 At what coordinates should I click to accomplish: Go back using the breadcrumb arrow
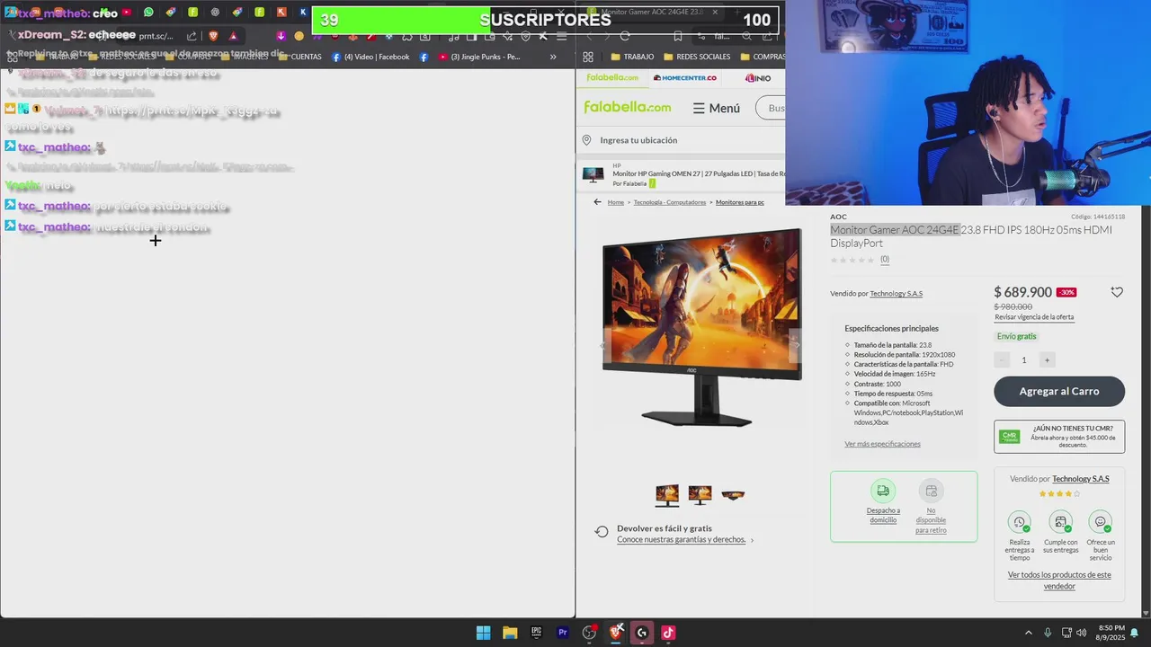click(x=597, y=202)
